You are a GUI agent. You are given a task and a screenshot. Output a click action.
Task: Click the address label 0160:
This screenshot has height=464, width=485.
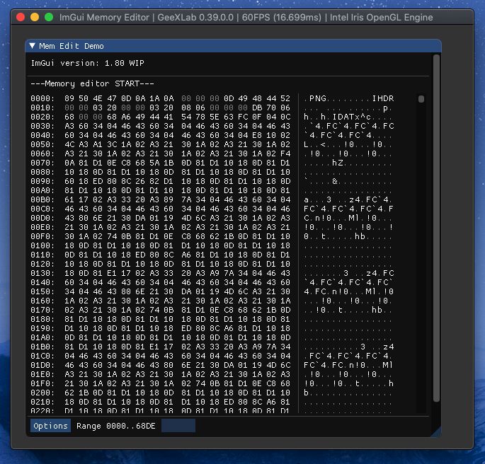(42, 301)
